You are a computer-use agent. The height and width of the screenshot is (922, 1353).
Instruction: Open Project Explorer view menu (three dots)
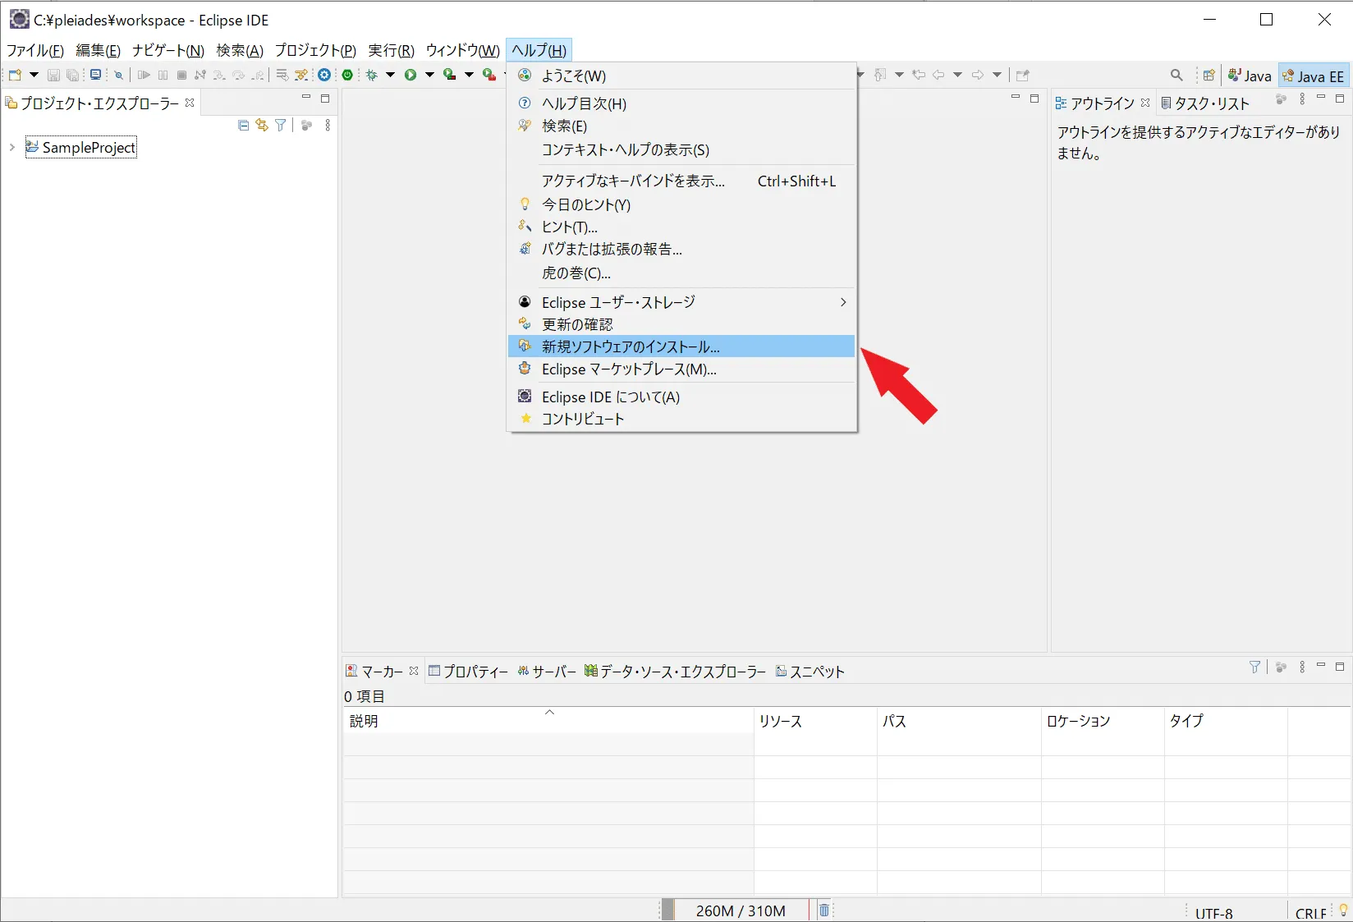[328, 125]
